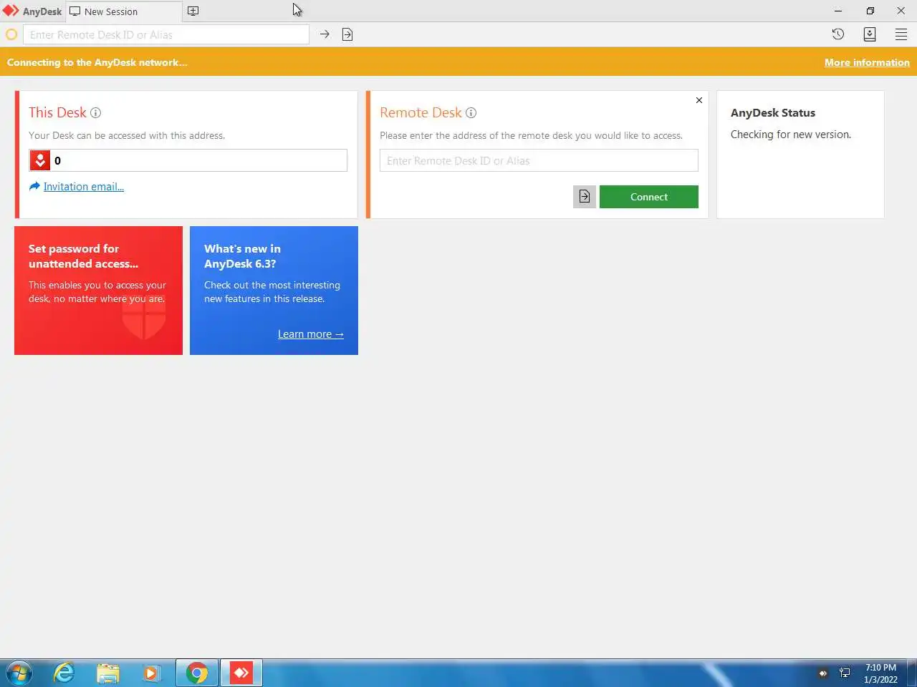Click the info icon beside This Desk
This screenshot has width=917, height=687.
(95, 113)
